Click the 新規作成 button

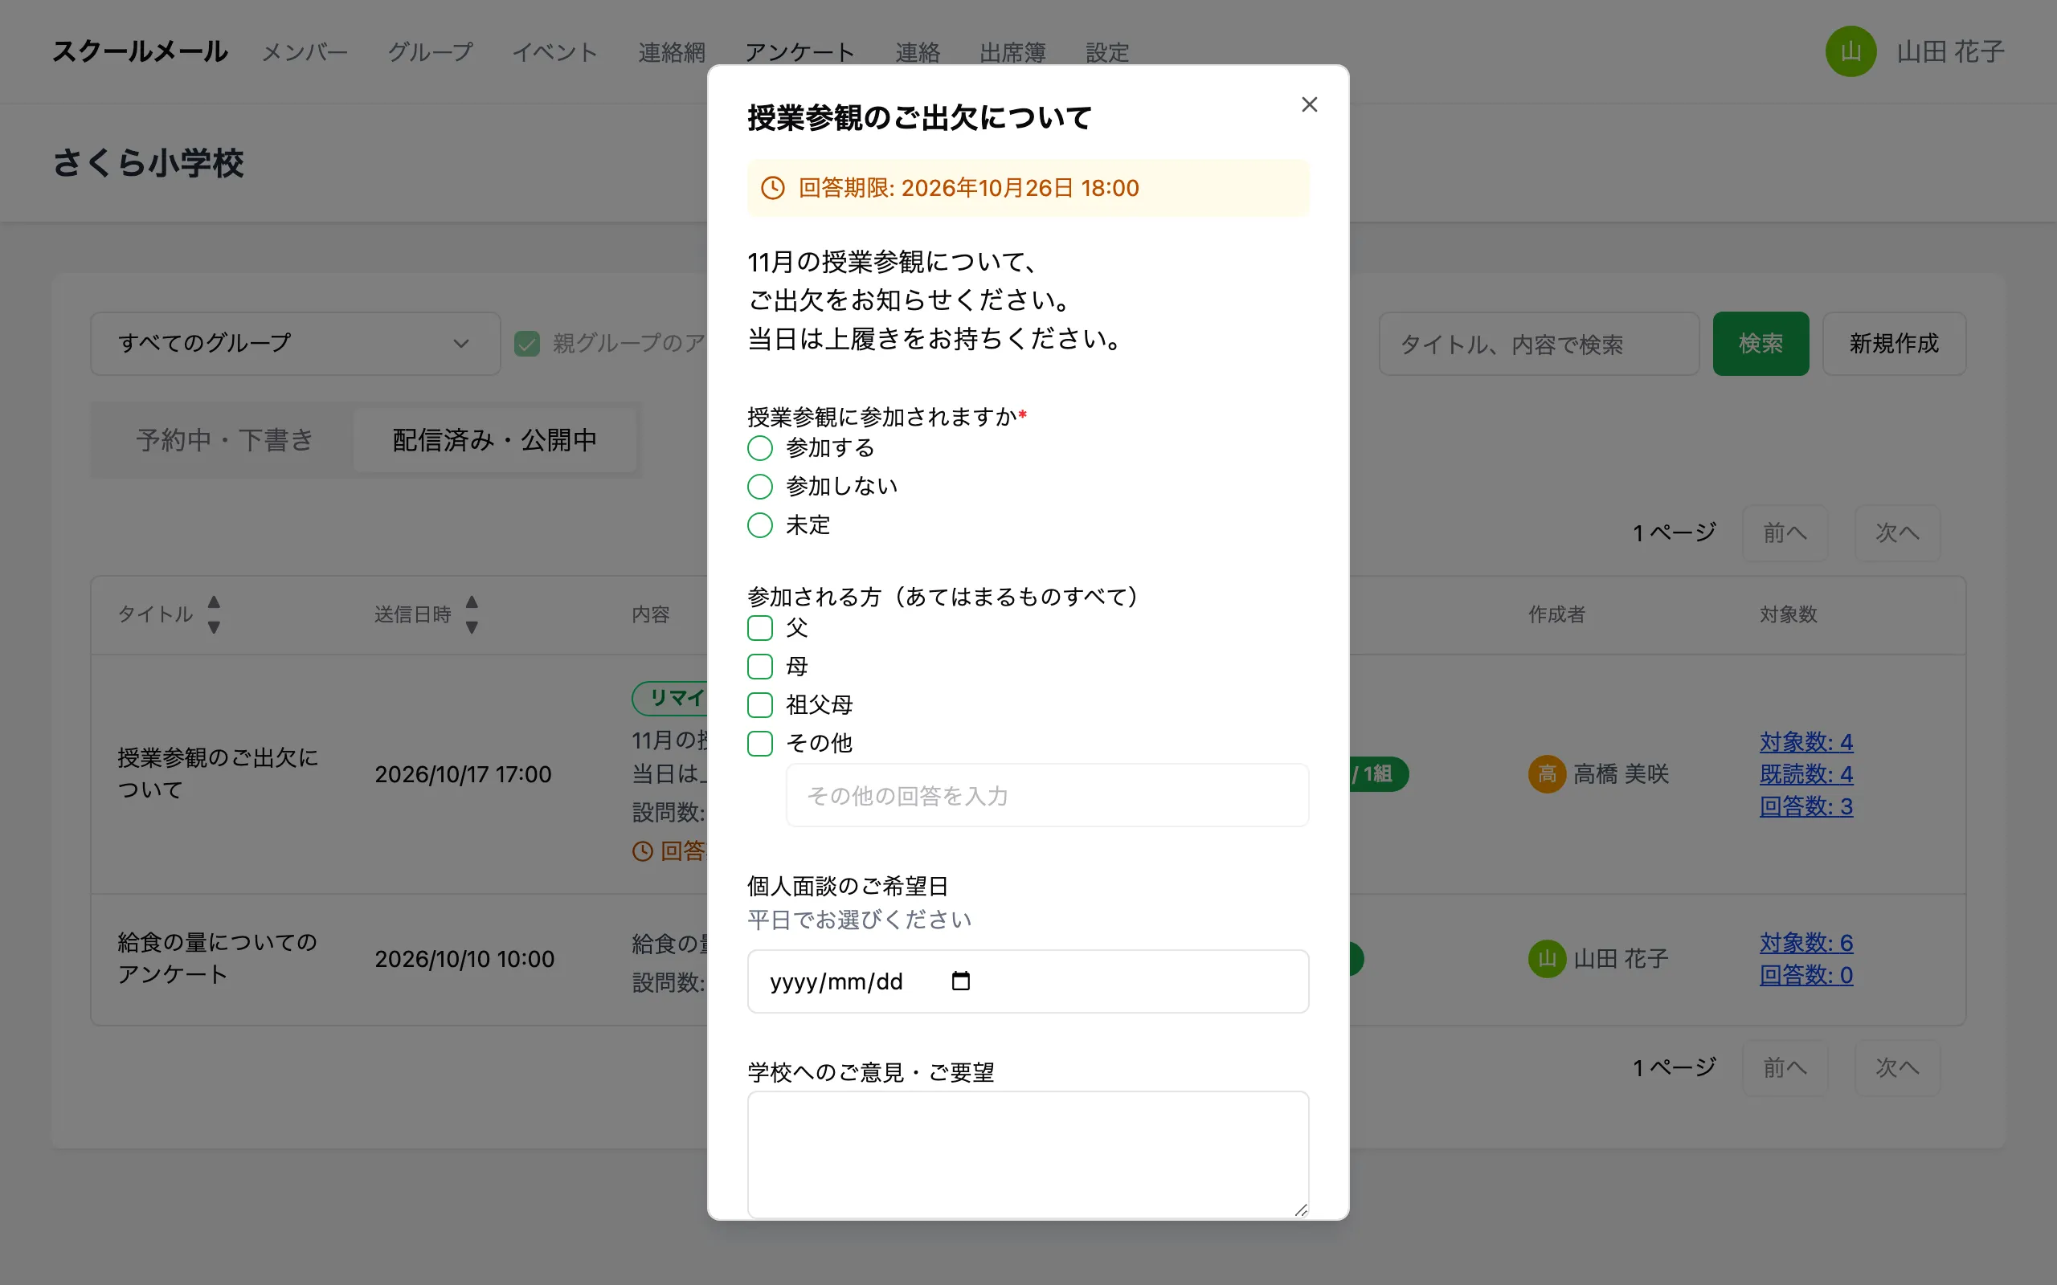[1894, 344]
